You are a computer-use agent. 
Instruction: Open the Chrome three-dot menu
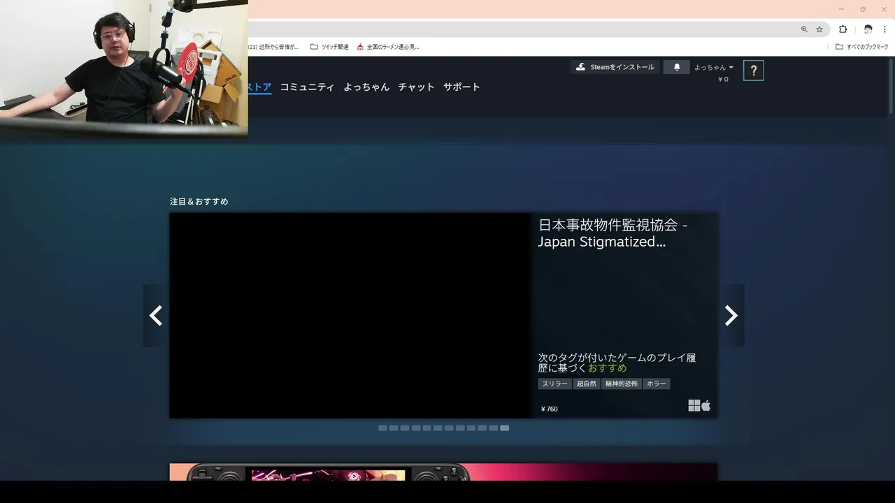tap(885, 29)
